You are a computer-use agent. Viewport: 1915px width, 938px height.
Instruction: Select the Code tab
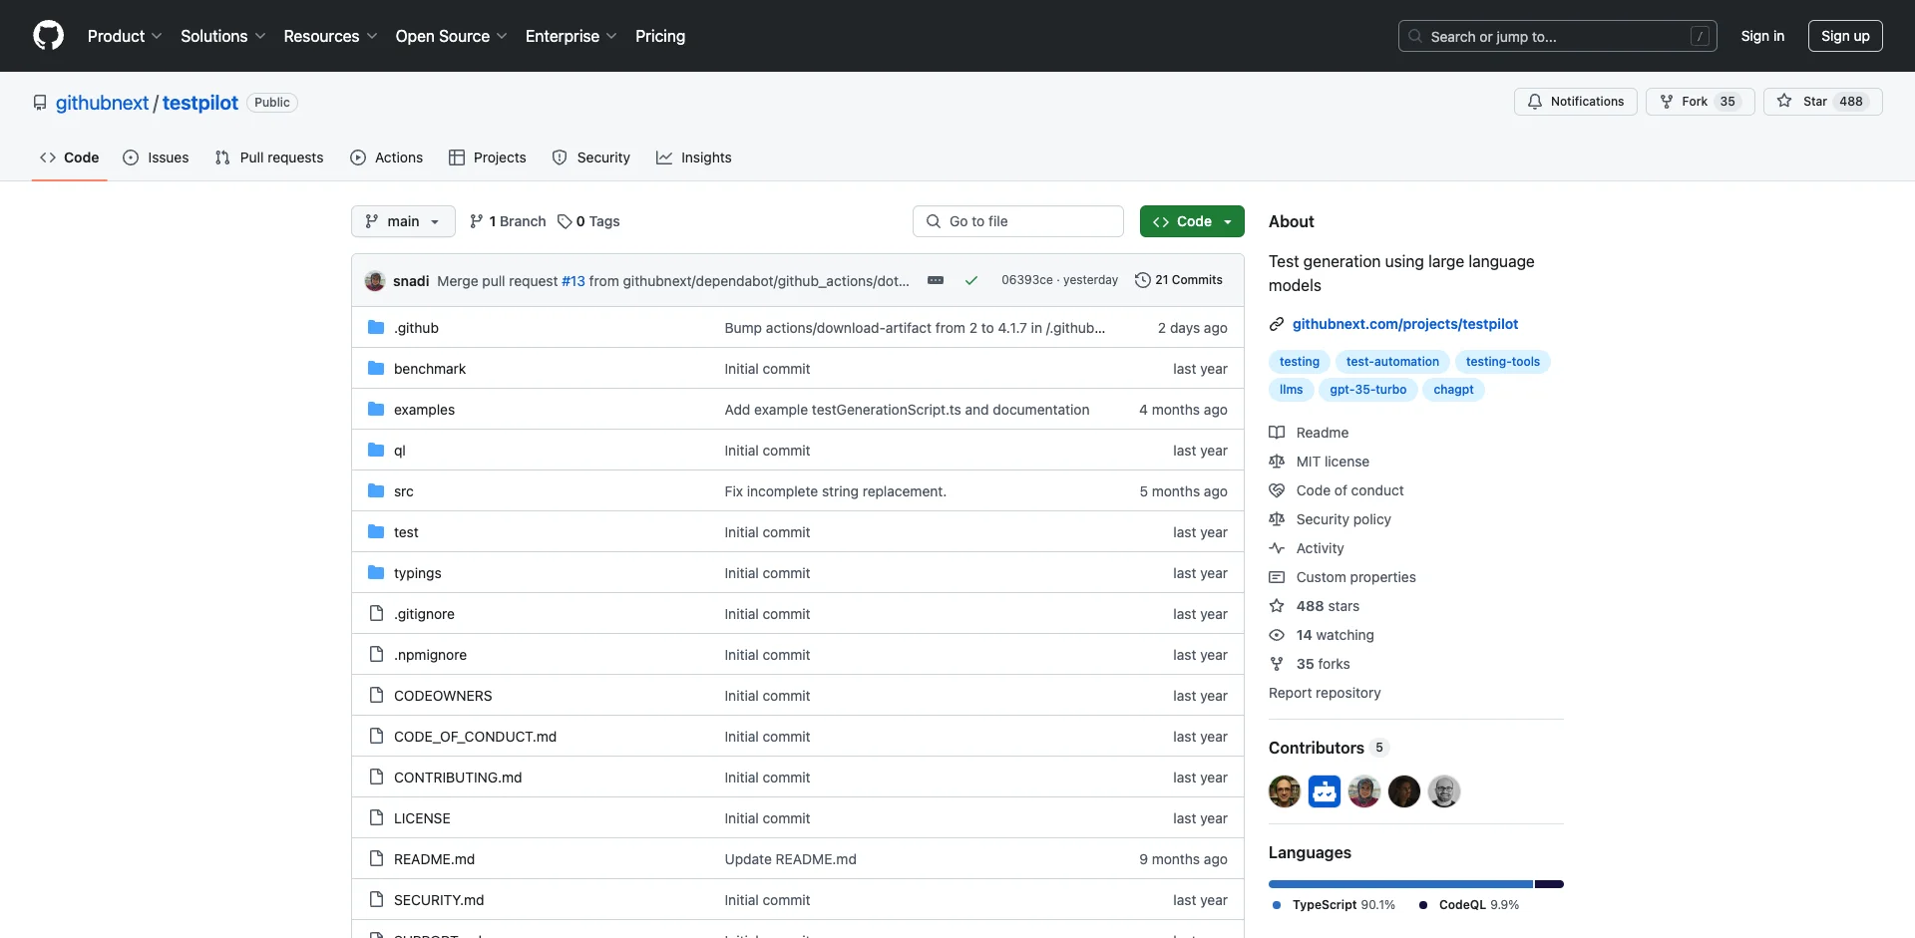[x=70, y=157]
